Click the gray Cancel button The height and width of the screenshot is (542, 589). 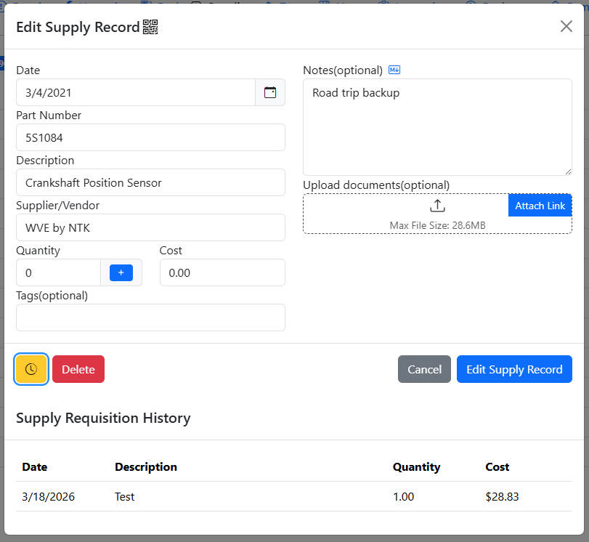click(424, 369)
